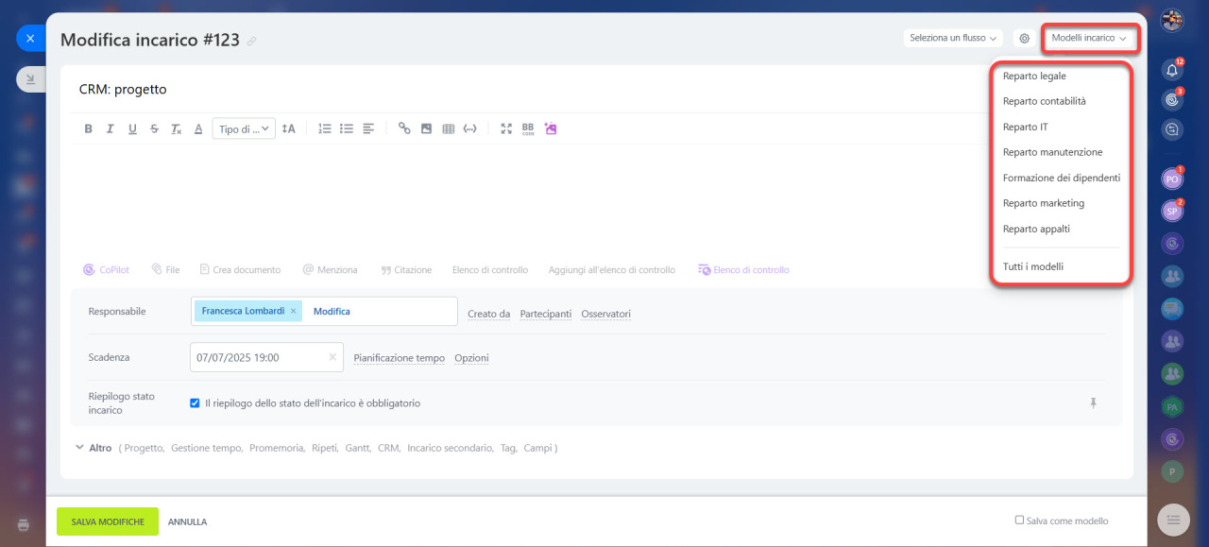Insert a hyperlink
Screen dimensions: 1209x547
pyautogui.click(x=404, y=128)
